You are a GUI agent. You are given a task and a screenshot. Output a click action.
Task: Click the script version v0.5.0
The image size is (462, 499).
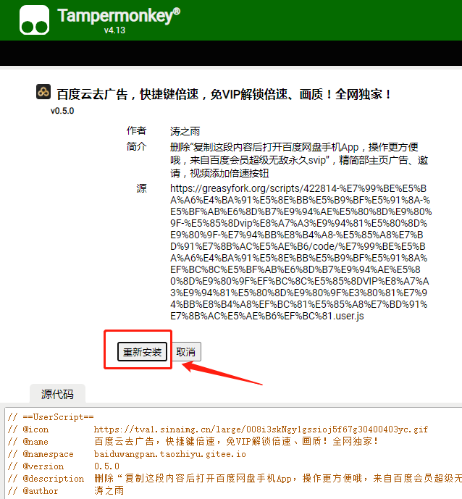(x=62, y=111)
